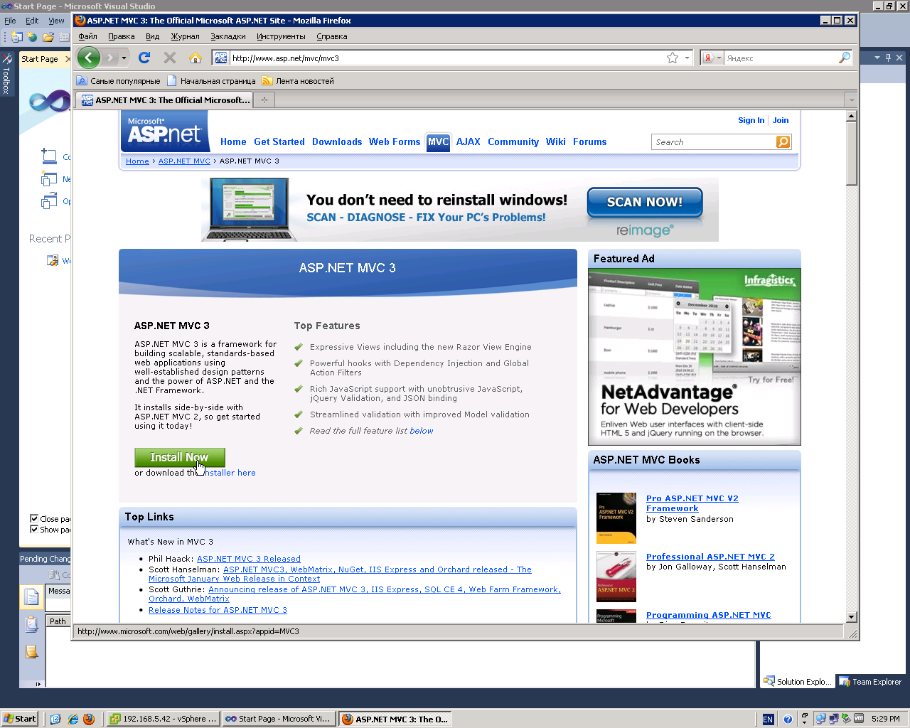Switch to the vSphere taskbar window
This screenshot has height=728, width=910.
pos(162,719)
